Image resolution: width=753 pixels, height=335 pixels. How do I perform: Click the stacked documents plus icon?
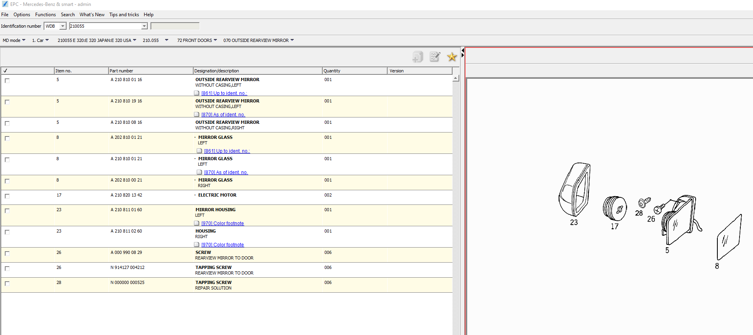click(418, 57)
